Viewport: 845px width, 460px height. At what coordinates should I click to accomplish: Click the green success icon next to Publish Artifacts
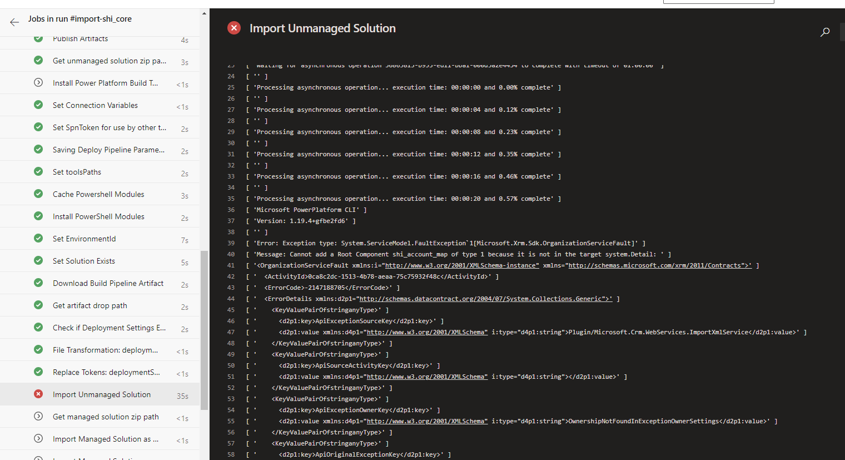(38, 38)
